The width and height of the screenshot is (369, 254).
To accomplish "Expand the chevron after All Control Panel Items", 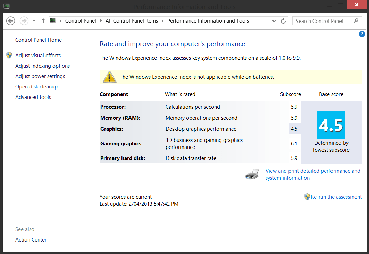I will [x=162, y=21].
